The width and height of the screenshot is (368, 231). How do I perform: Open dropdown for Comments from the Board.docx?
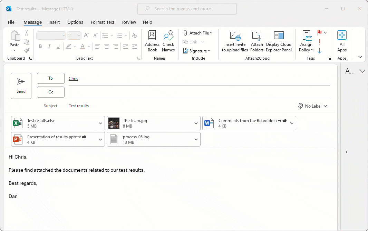292,123
